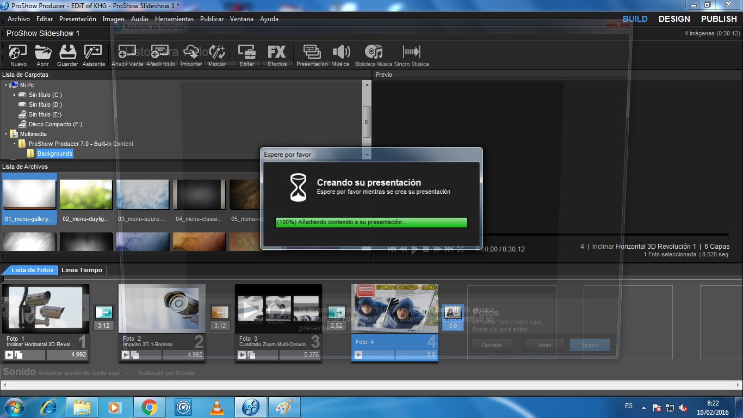Image resolution: width=743 pixels, height=418 pixels.
Task: Open the Espere por favor title bar dropdown
Action: pos(367,155)
